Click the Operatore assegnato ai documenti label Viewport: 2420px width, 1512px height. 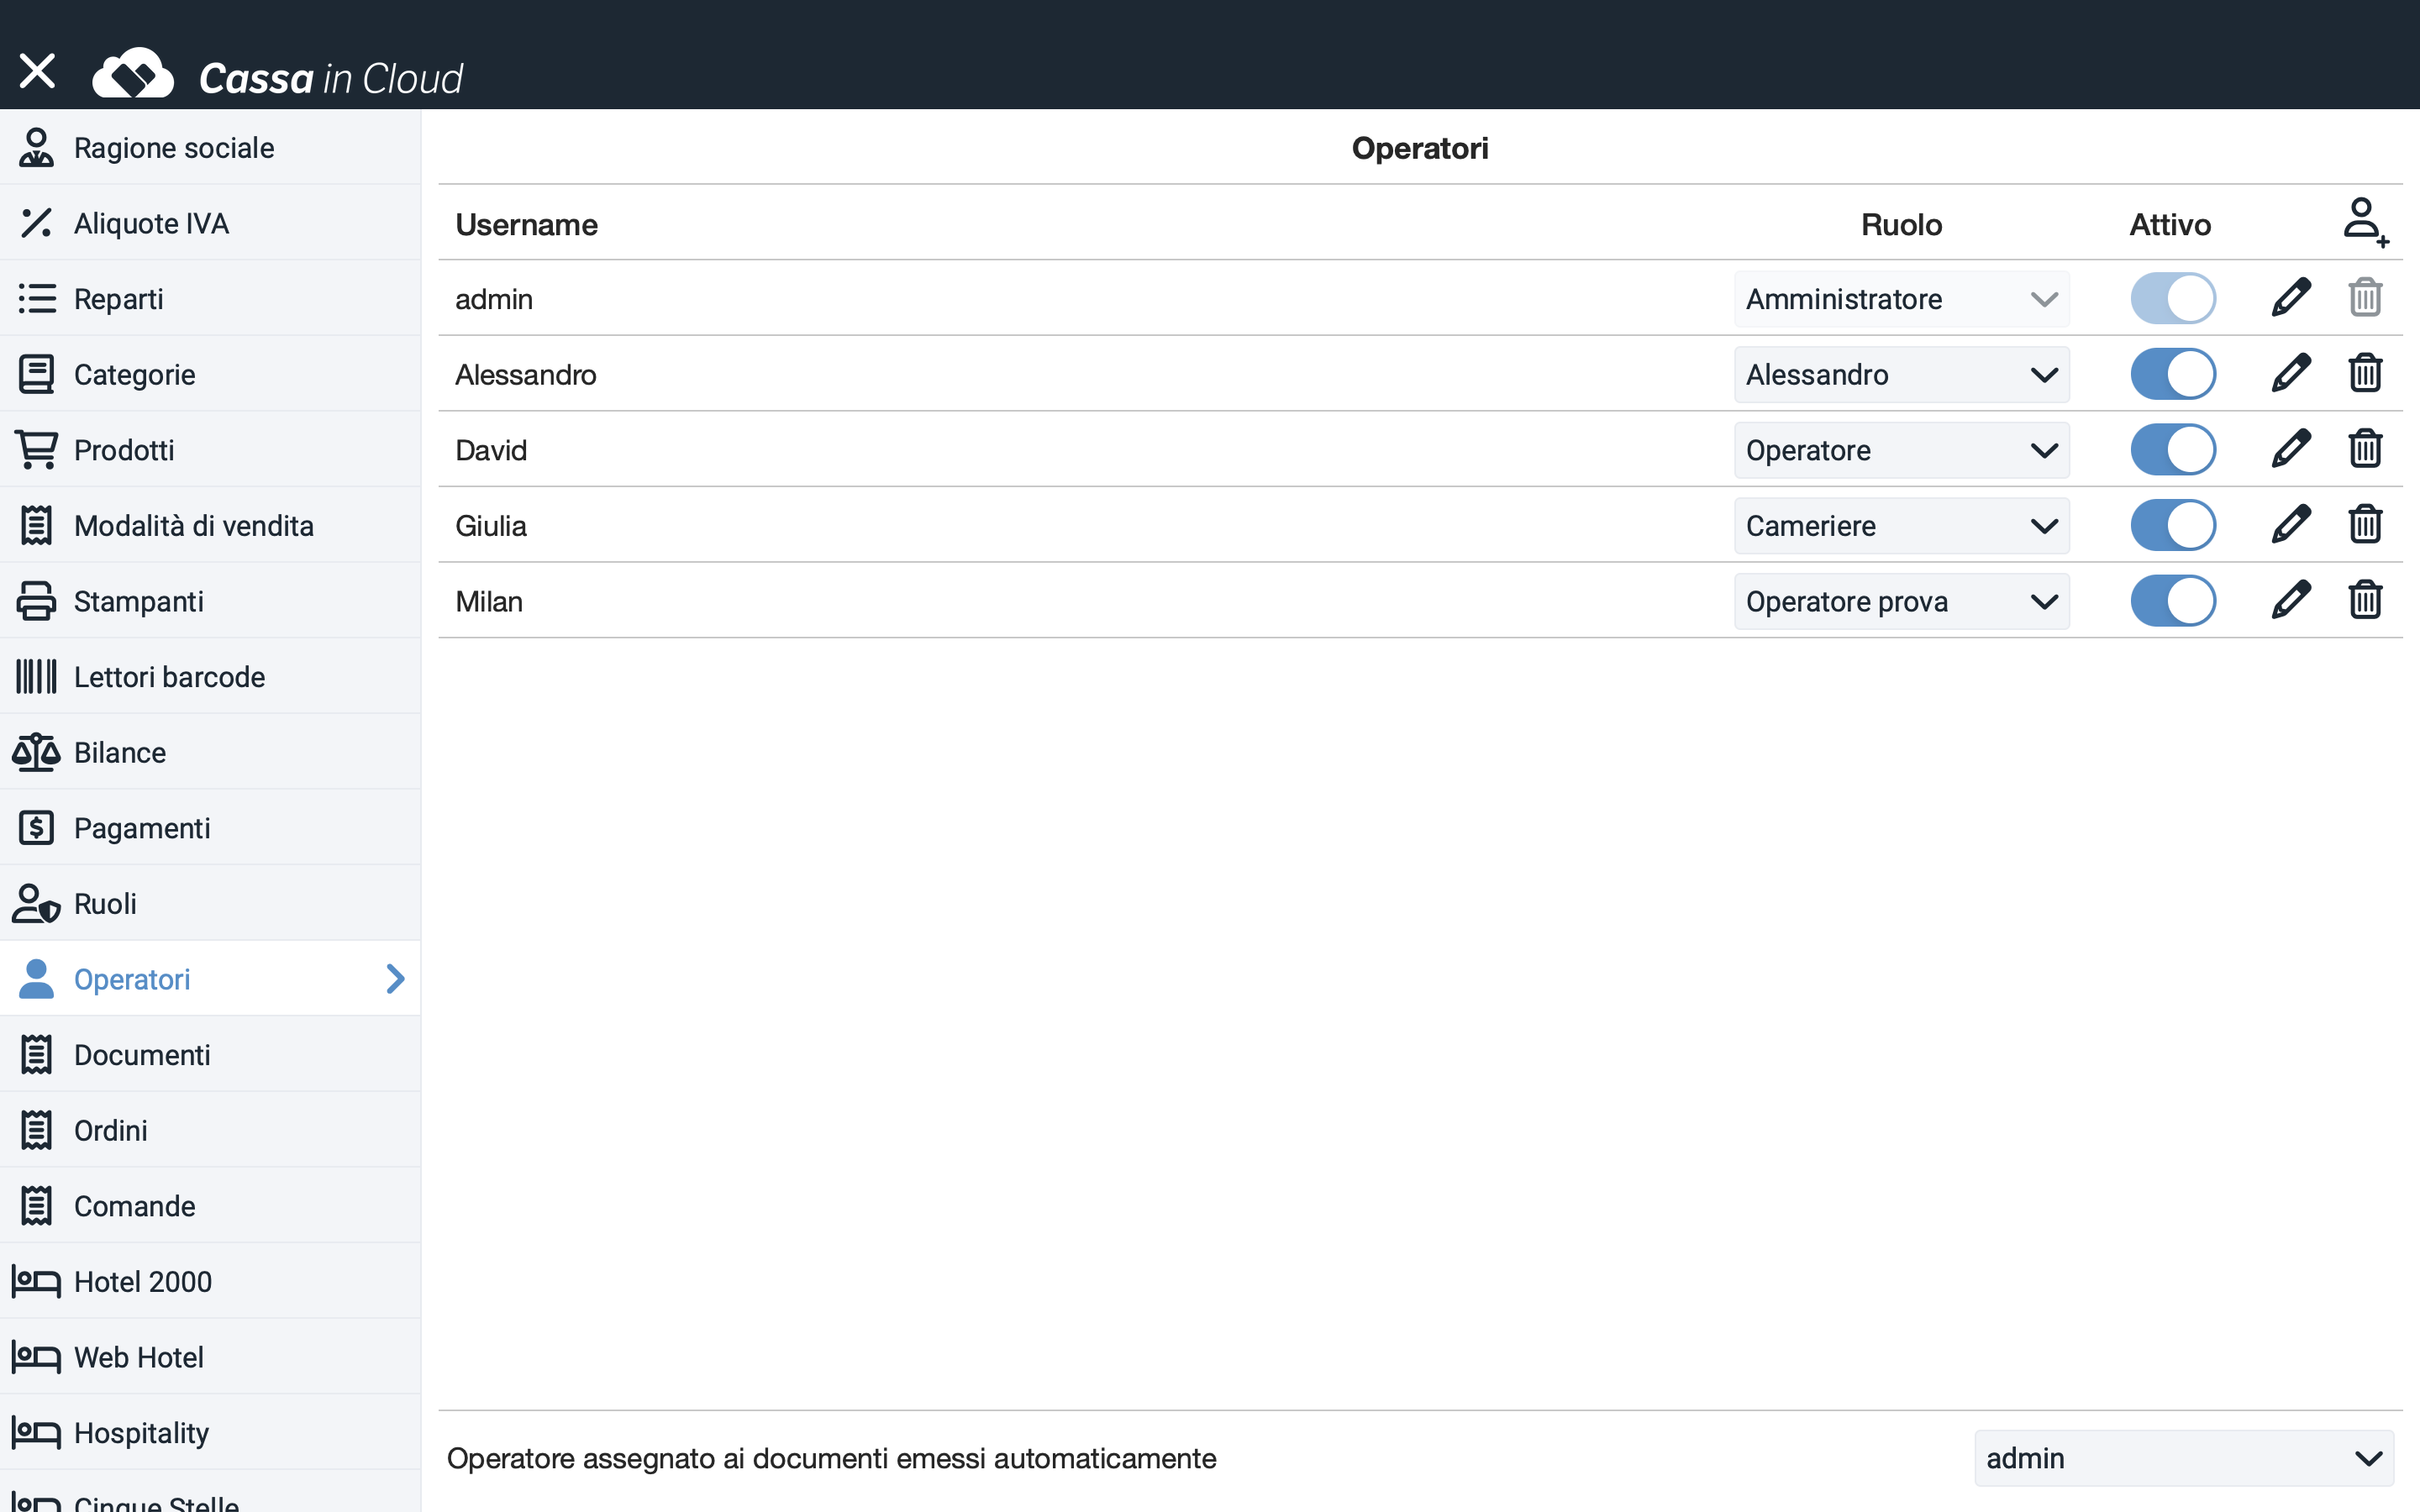click(x=831, y=1458)
